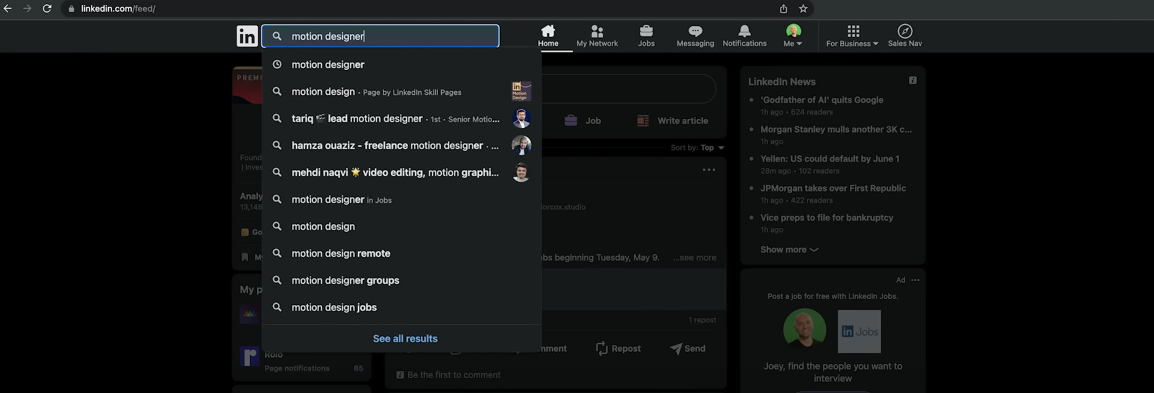Expand LinkedIn News with Show more
The width and height of the screenshot is (1154, 393).
click(789, 250)
